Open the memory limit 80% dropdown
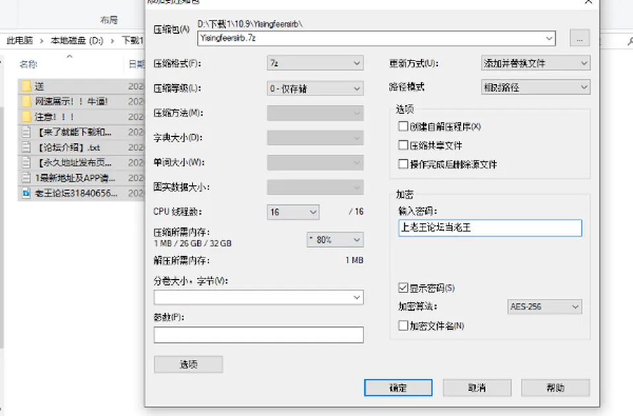Image resolution: width=633 pixels, height=416 pixels. click(x=335, y=240)
